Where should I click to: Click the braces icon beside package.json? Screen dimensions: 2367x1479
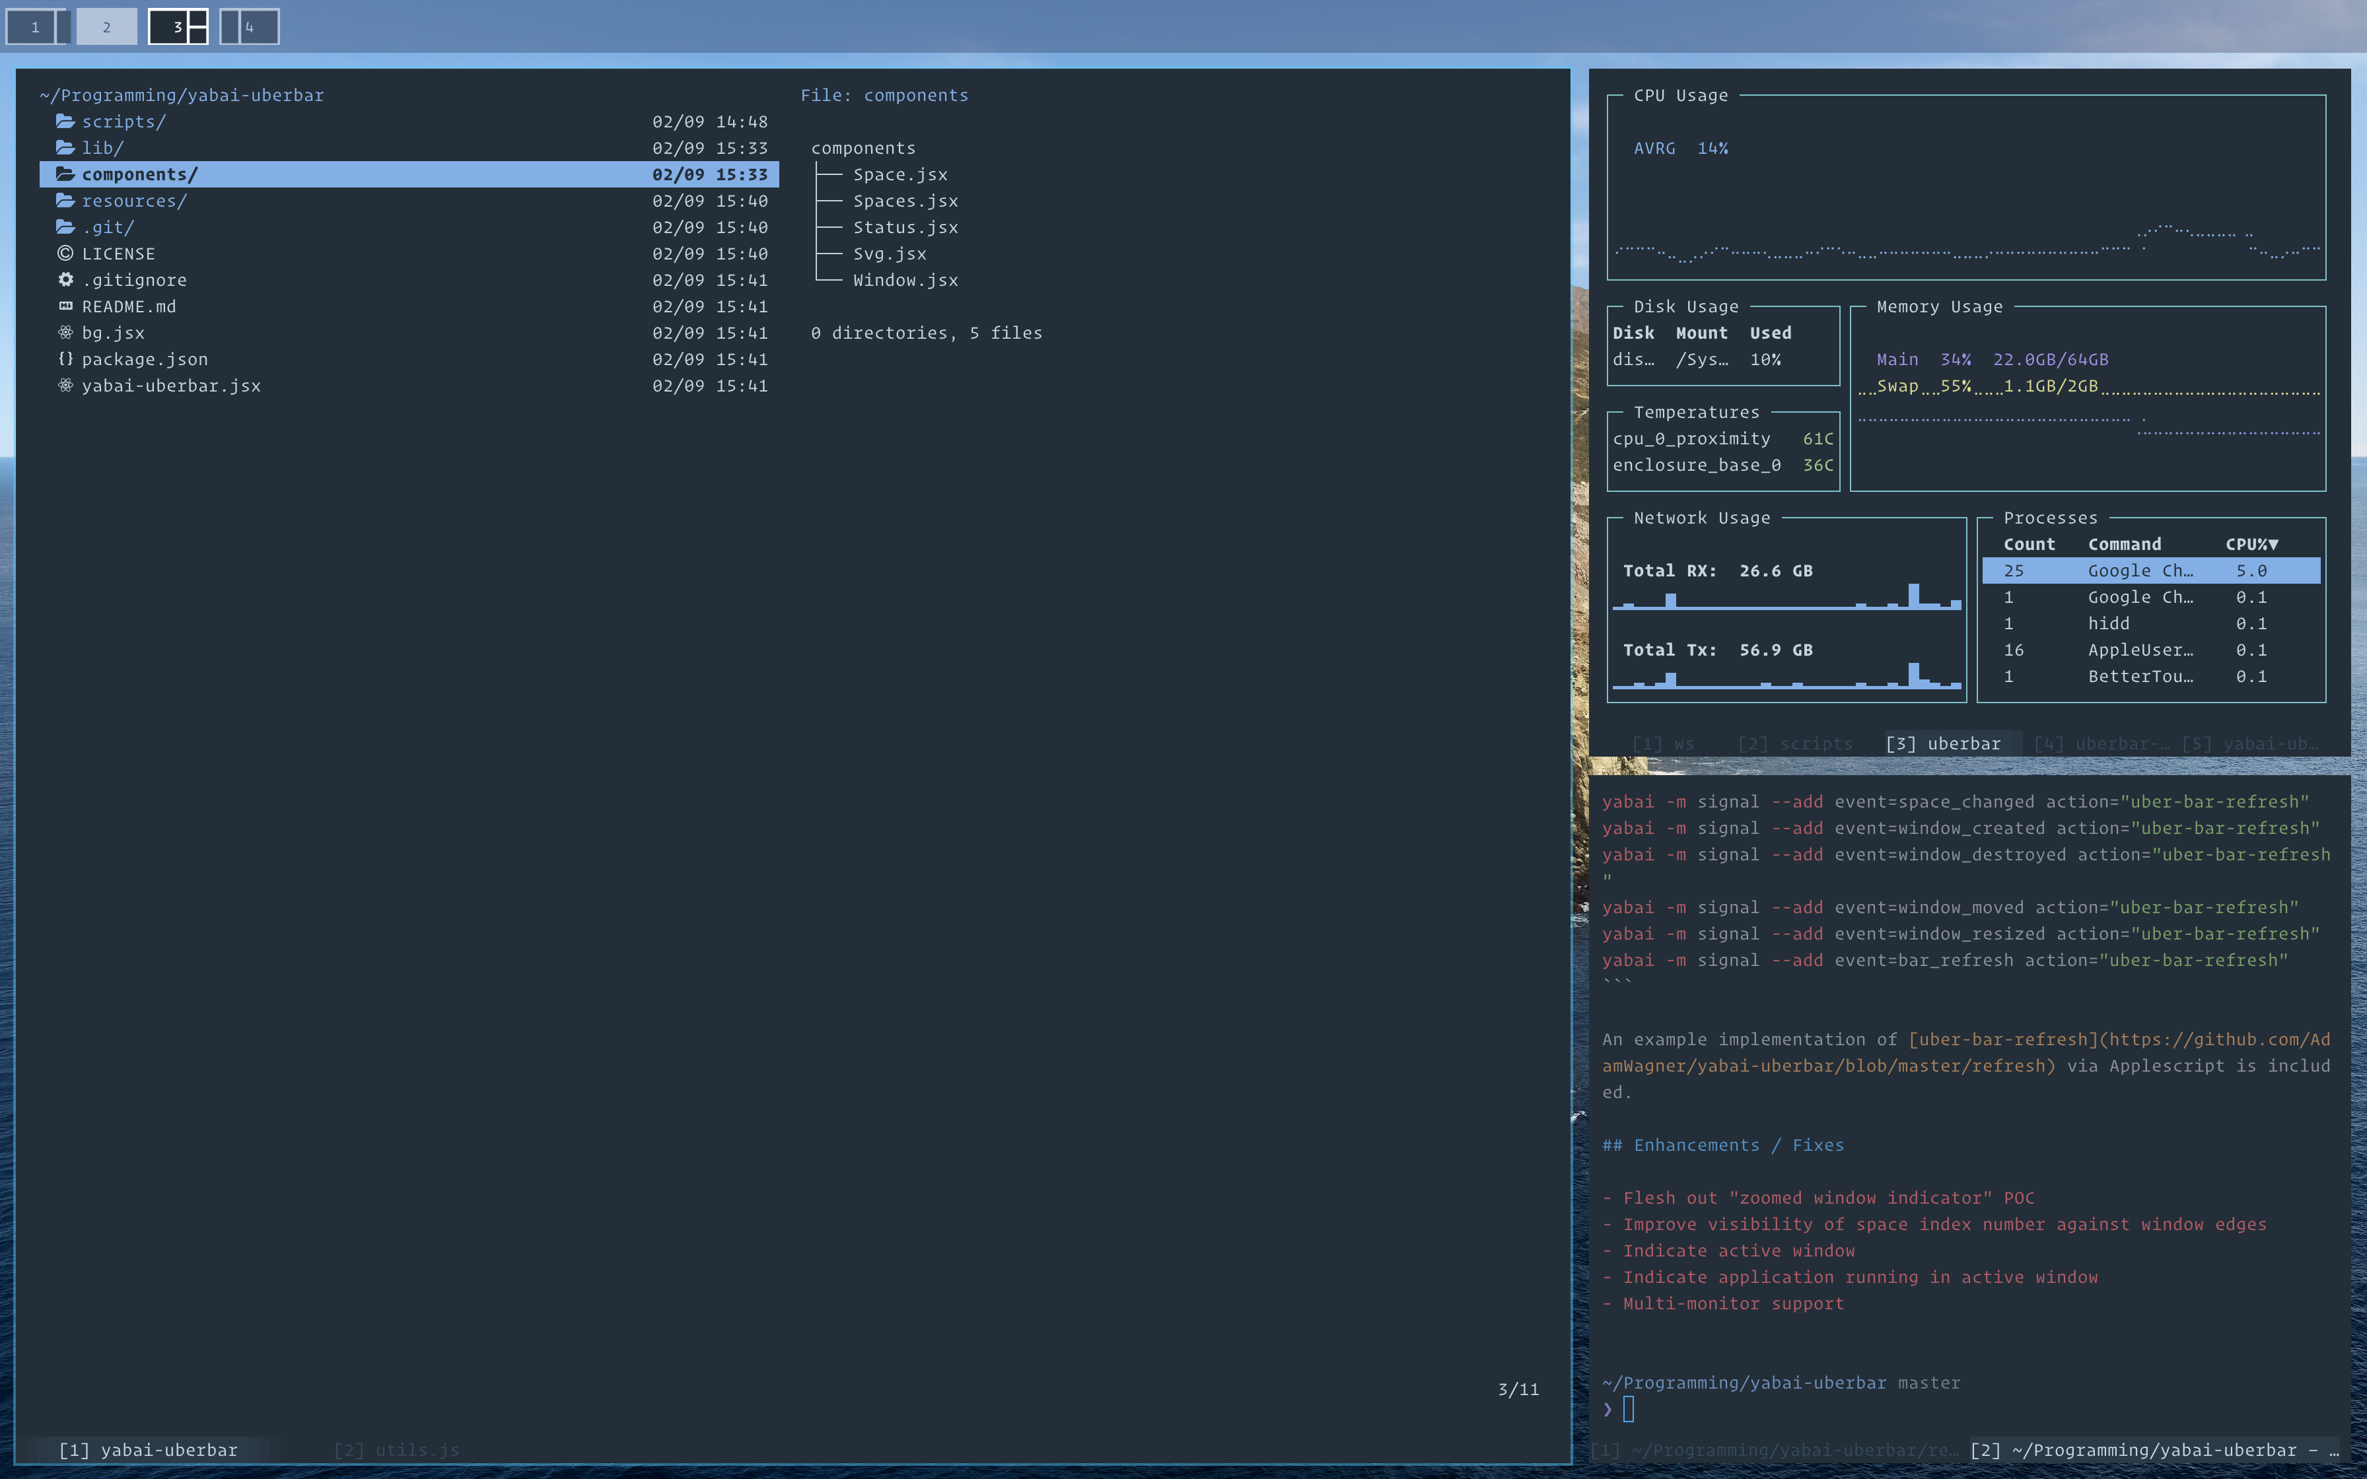coord(65,359)
